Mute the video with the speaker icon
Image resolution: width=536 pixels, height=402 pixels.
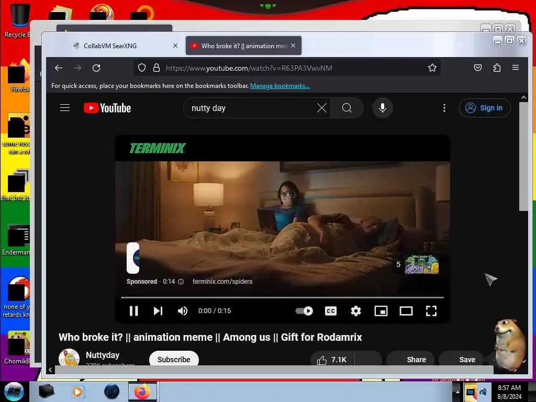(183, 311)
